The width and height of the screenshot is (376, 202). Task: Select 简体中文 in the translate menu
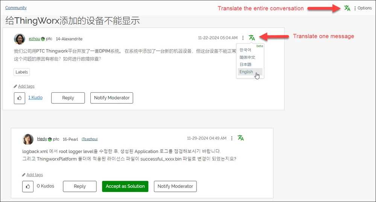pyautogui.click(x=247, y=57)
